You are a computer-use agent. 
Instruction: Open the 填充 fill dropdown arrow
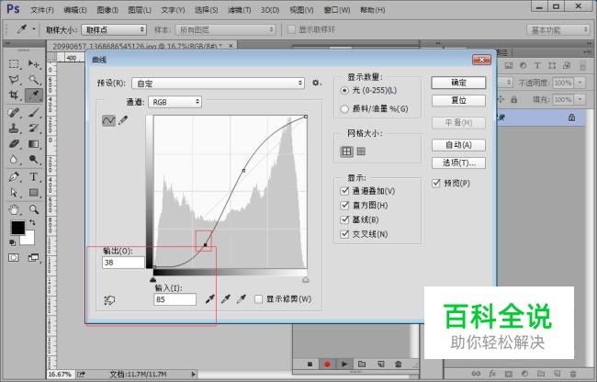click(x=580, y=99)
